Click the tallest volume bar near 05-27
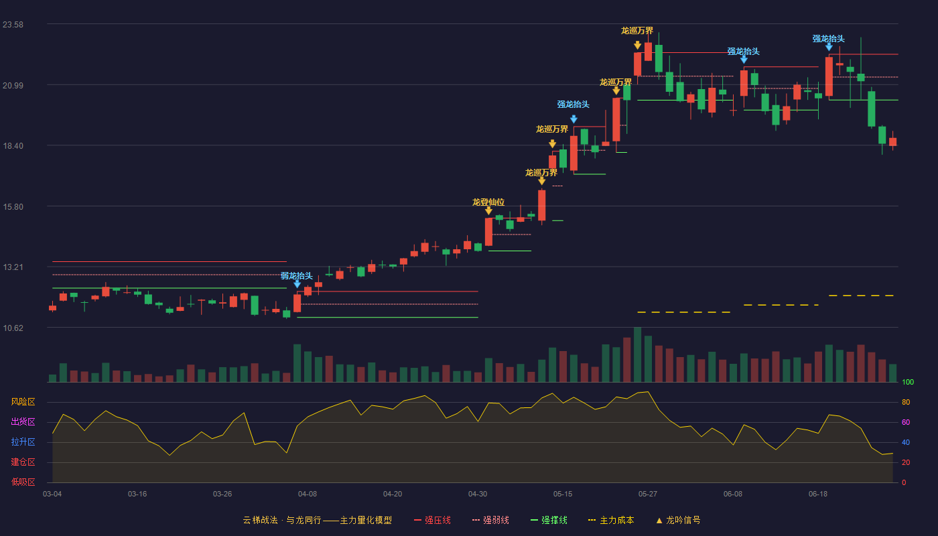 [x=637, y=354]
